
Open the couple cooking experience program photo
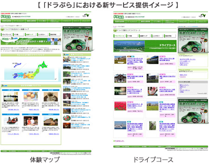(x=31, y=121)
